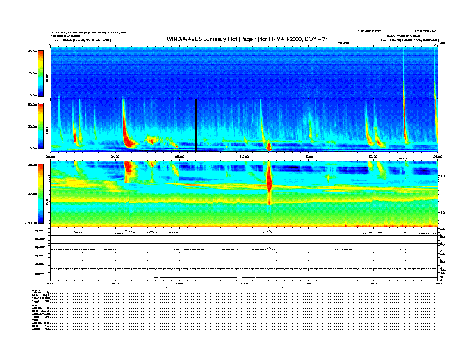Select the black vertical data-gap bar in RAD1 spectrogram
Screen dimensions: 472x364
click(x=196, y=125)
